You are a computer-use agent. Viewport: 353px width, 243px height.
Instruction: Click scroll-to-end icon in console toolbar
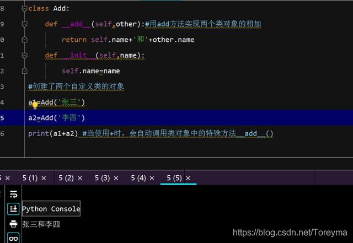pyautogui.click(x=13, y=209)
